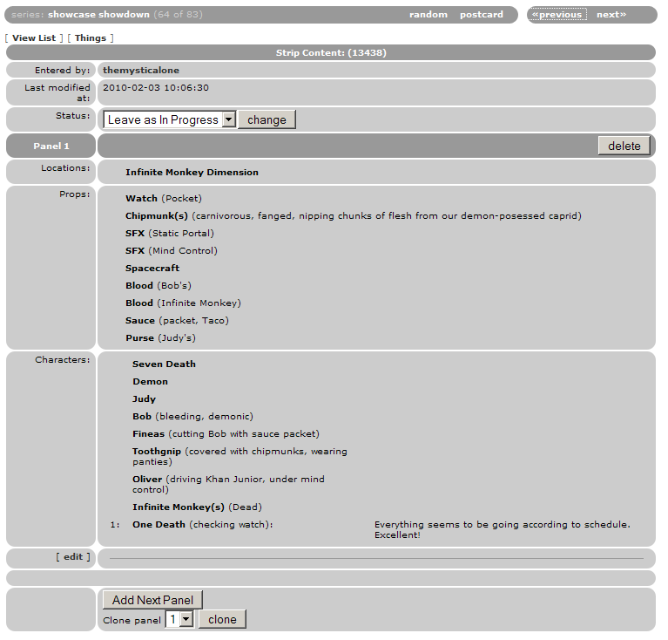Screen dimensions: 668x640
Task: Switch to the 'View List' tab
Action: coord(34,38)
